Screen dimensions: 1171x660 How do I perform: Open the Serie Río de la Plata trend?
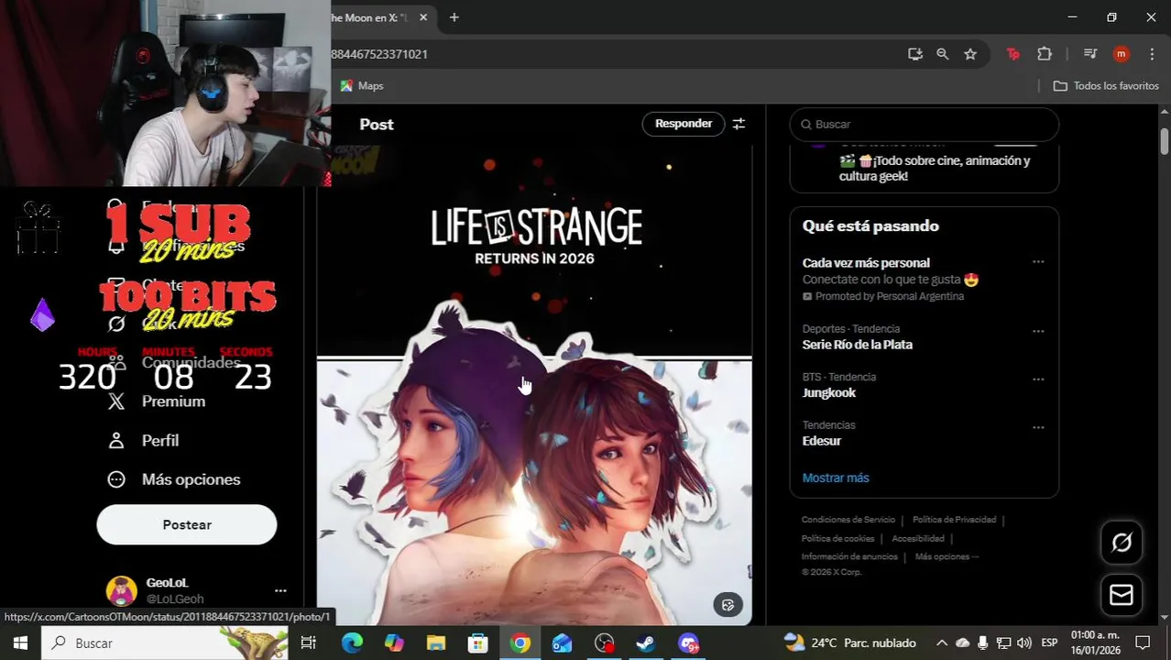pos(857,345)
